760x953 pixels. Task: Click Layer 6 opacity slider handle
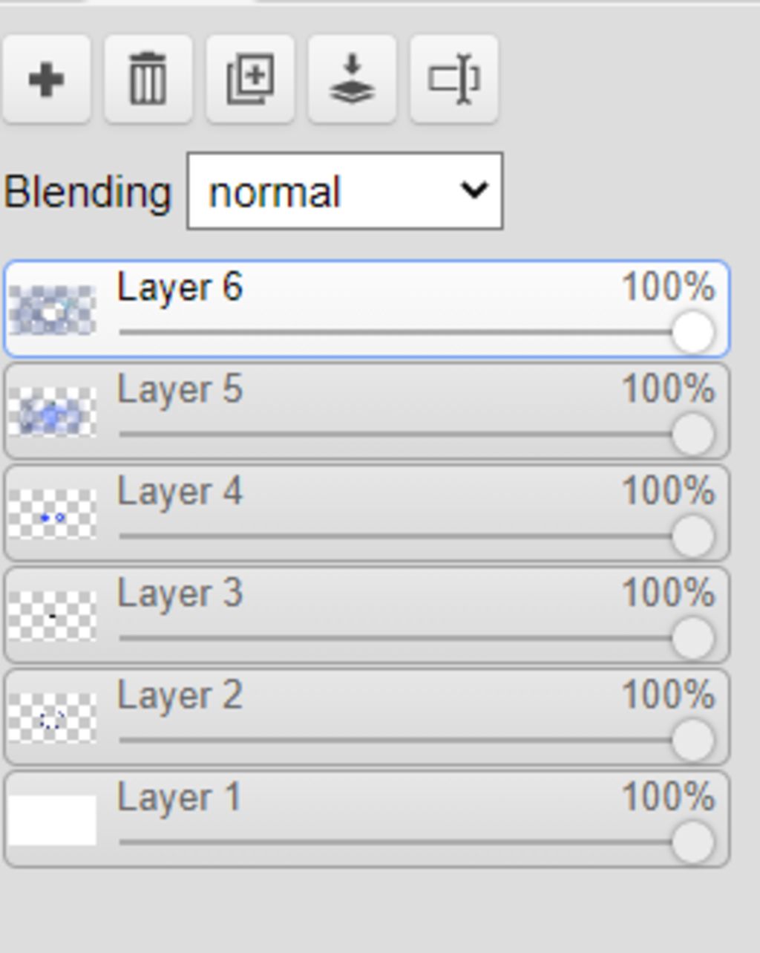pyautogui.click(x=692, y=331)
